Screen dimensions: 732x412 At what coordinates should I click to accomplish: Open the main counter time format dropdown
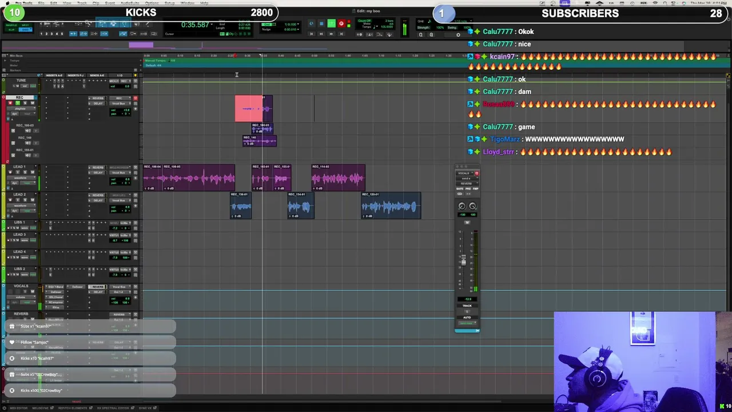coord(212,24)
